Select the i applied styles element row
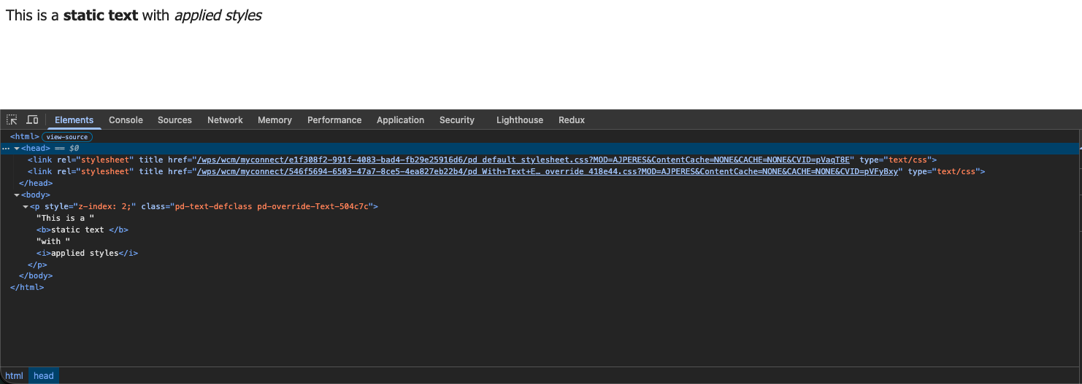Viewport: 1082px width, 384px height. (87, 253)
